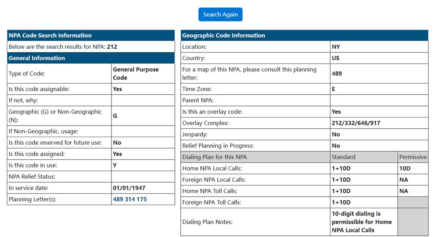Image resolution: width=441 pixels, height=237 pixels.
Task: Select the "Type of Code:" label
Action: click(27, 74)
